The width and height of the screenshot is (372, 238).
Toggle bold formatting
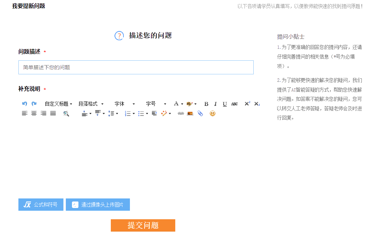(x=206, y=104)
